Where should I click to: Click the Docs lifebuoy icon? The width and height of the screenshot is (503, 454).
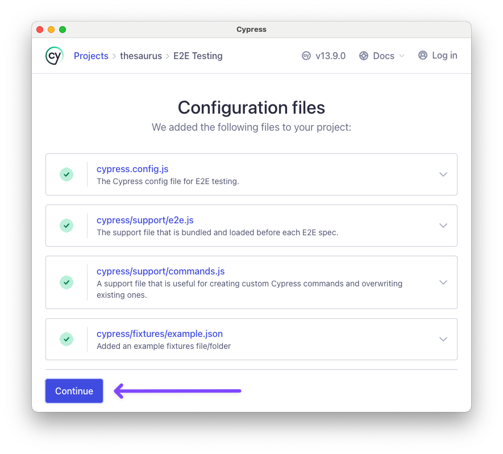[x=363, y=56]
